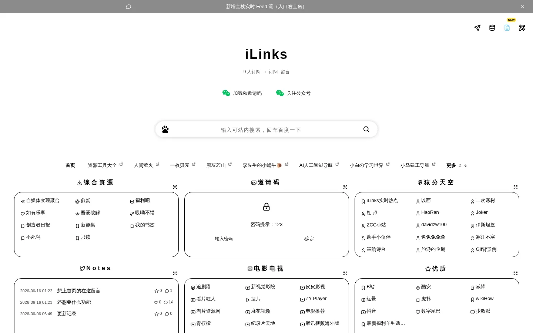Click 加我领邀请码 WeChat button
Viewport: 533px width, 333px height.
pyautogui.click(x=242, y=93)
